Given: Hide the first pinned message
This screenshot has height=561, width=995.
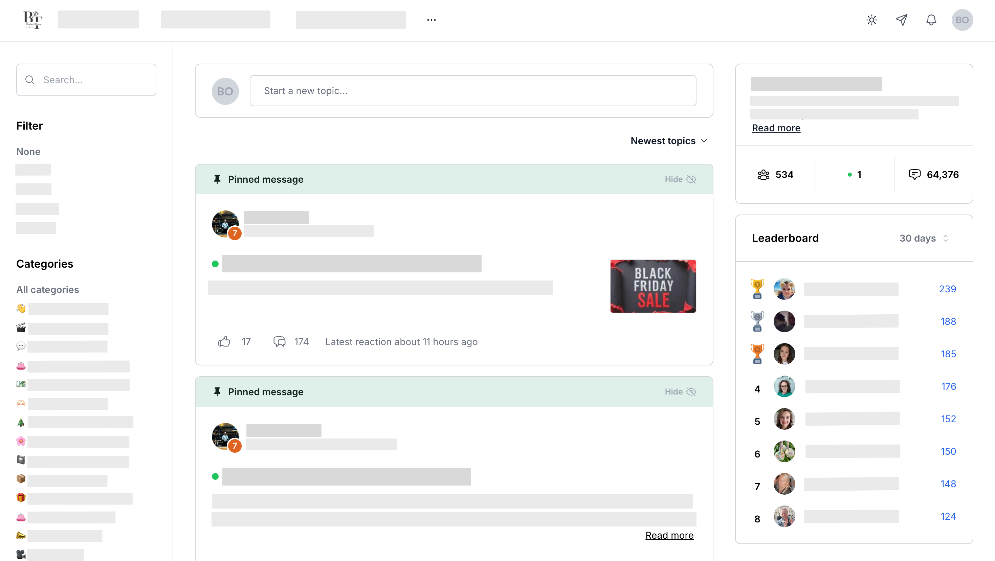Looking at the screenshot, I should (680, 179).
